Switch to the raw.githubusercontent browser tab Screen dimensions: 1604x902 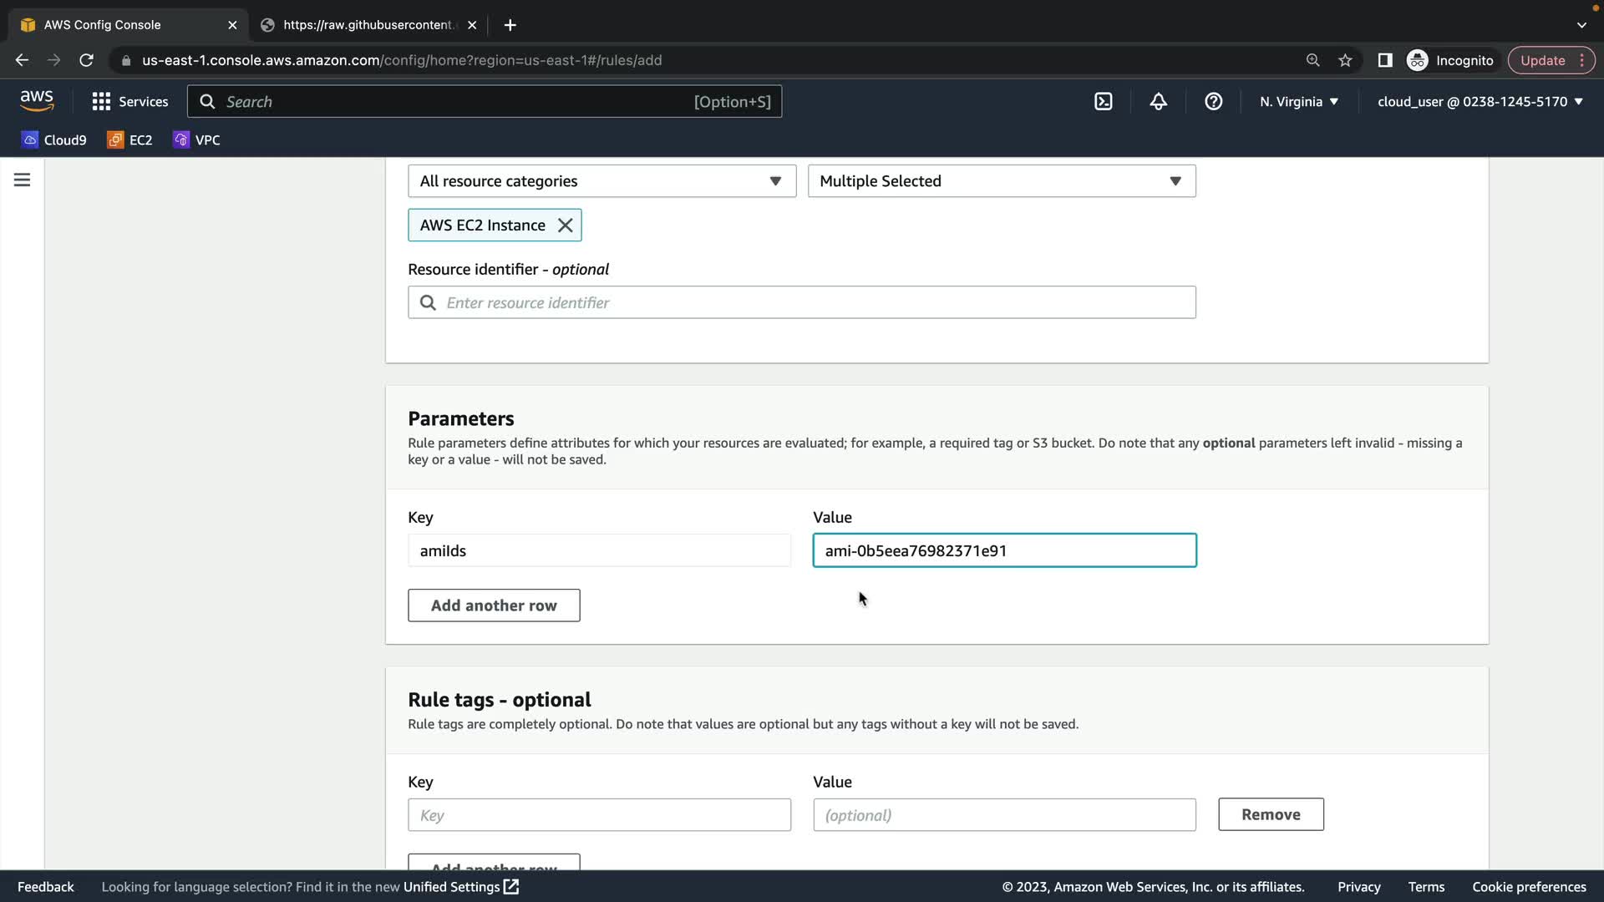(x=368, y=25)
